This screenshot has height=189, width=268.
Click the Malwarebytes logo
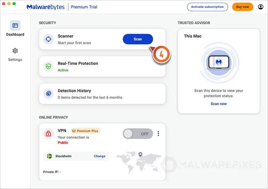click(46, 7)
